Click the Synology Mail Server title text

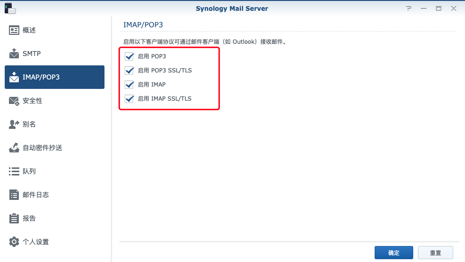point(232,8)
